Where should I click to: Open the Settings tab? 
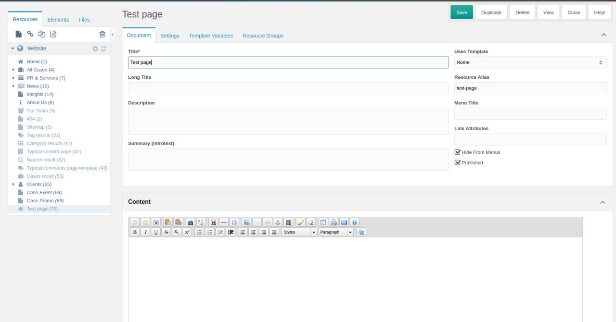tap(170, 36)
